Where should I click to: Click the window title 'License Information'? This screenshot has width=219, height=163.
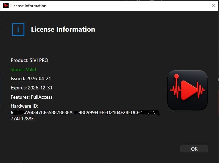[28, 6]
